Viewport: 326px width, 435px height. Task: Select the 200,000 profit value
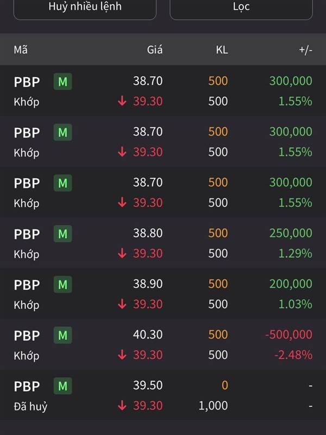click(x=291, y=284)
